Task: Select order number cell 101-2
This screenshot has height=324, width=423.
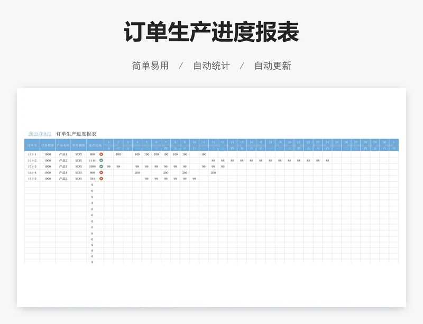Action: coord(32,161)
